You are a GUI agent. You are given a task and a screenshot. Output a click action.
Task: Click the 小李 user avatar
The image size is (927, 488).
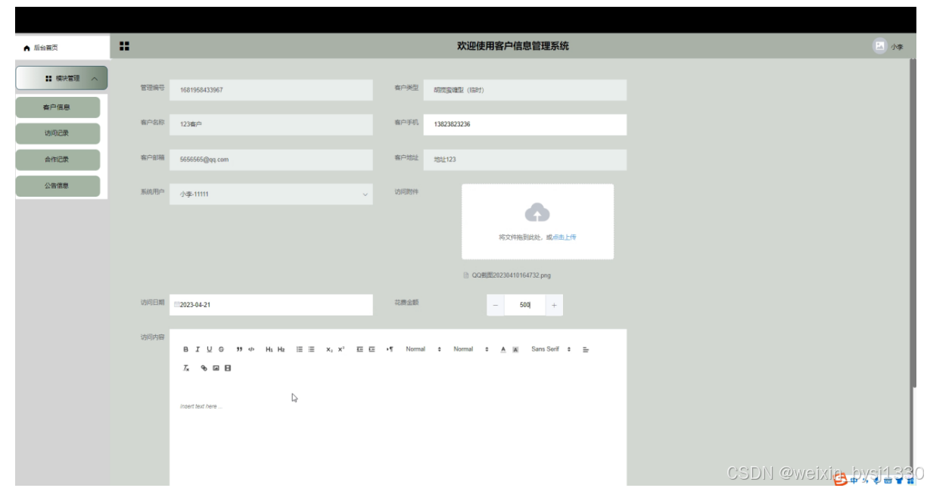pyautogui.click(x=879, y=46)
